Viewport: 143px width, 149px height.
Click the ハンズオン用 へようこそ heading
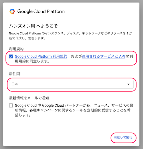[x=33, y=26]
